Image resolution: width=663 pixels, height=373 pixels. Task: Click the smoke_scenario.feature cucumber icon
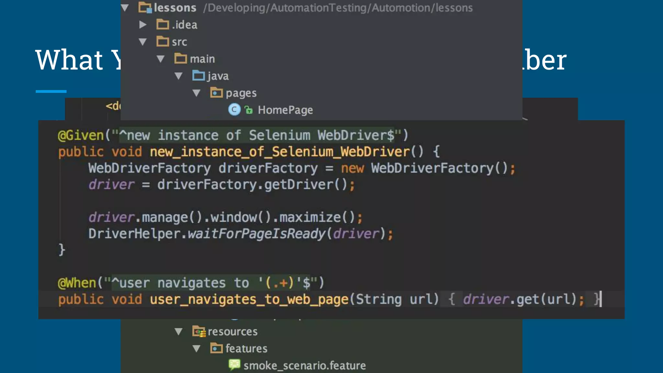(234, 365)
